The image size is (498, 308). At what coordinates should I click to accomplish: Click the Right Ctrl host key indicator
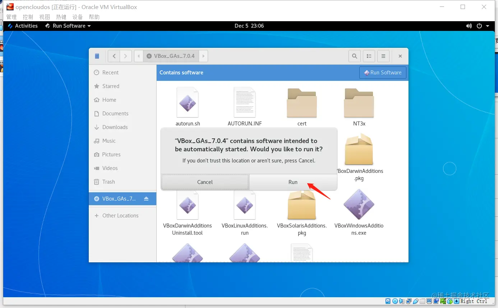click(x=474, y=301)
